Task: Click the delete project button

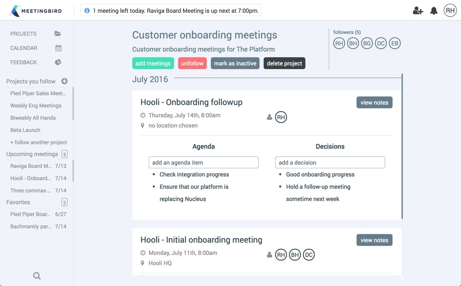Action: coord(284,63)
